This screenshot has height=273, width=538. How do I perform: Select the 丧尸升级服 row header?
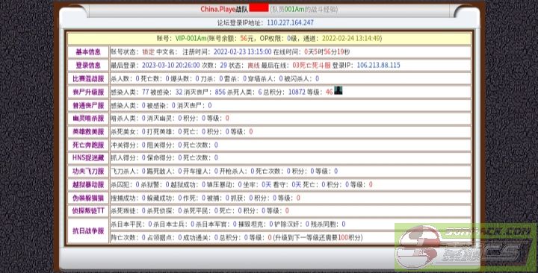click(x=88, y=92)
